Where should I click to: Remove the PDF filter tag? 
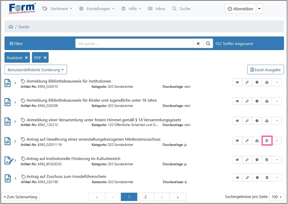(45, 58)
